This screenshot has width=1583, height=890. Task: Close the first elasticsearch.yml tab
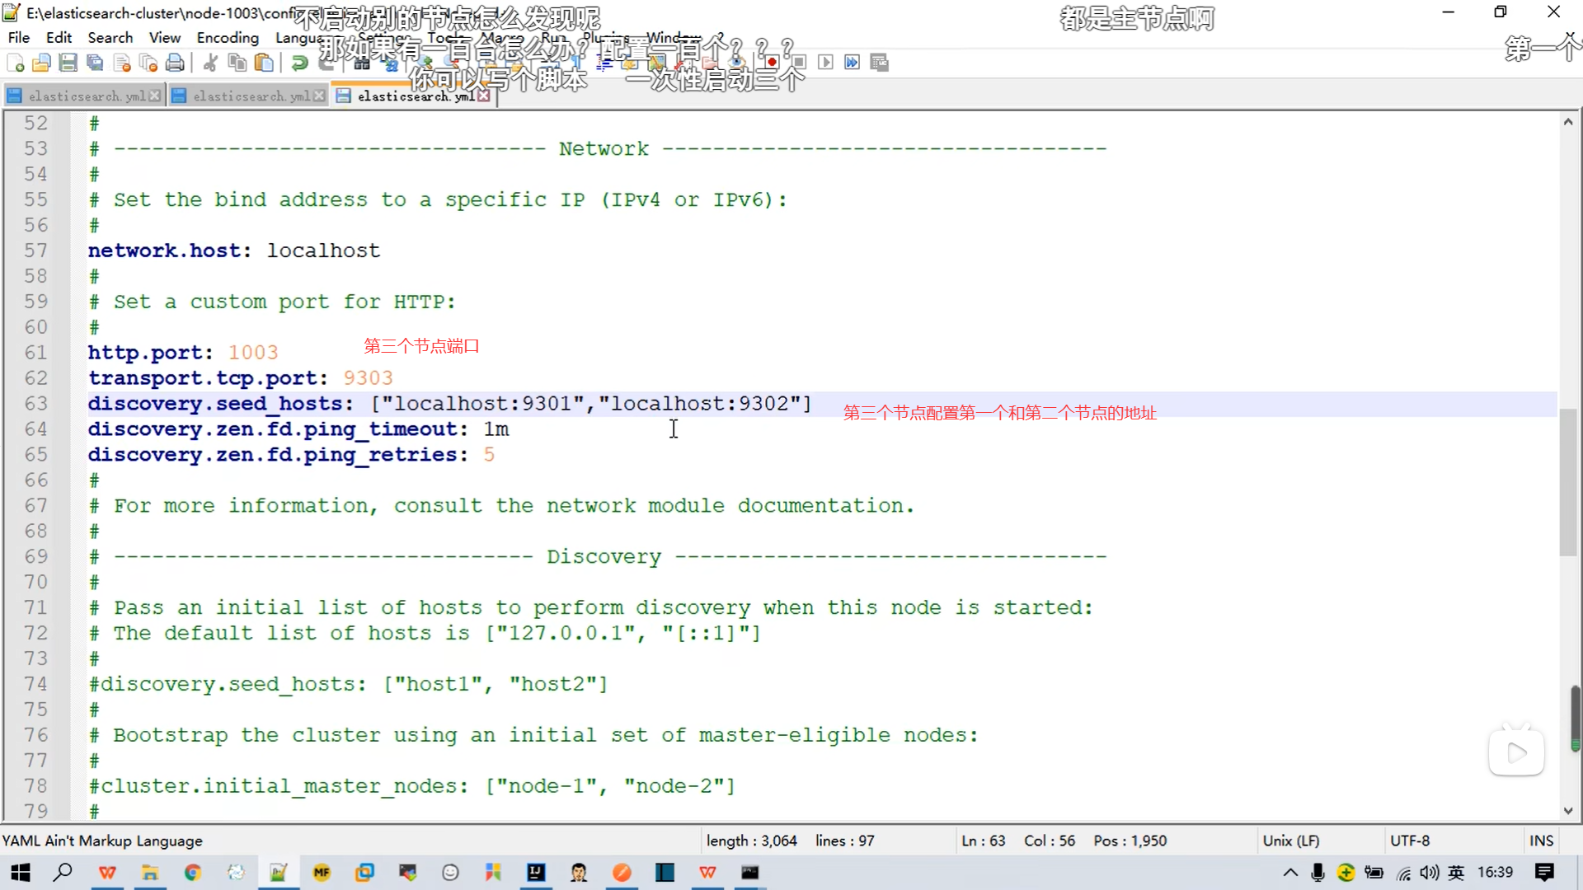coord(154,96)
